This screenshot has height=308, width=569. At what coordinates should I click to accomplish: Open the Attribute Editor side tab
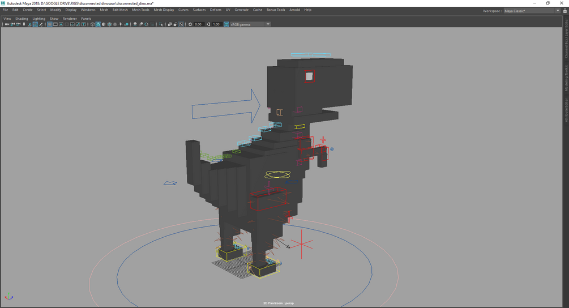pyautogui.click(x=566, y=110)
